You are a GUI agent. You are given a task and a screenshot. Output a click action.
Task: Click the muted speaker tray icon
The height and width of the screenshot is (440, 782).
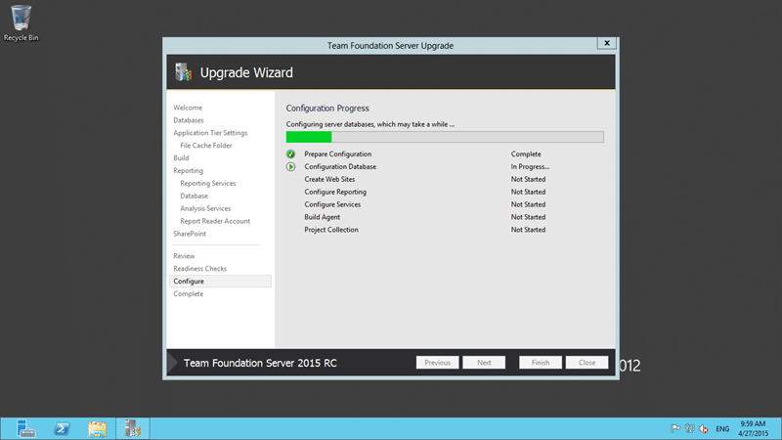pyautogui.click(x=704, y=428)
